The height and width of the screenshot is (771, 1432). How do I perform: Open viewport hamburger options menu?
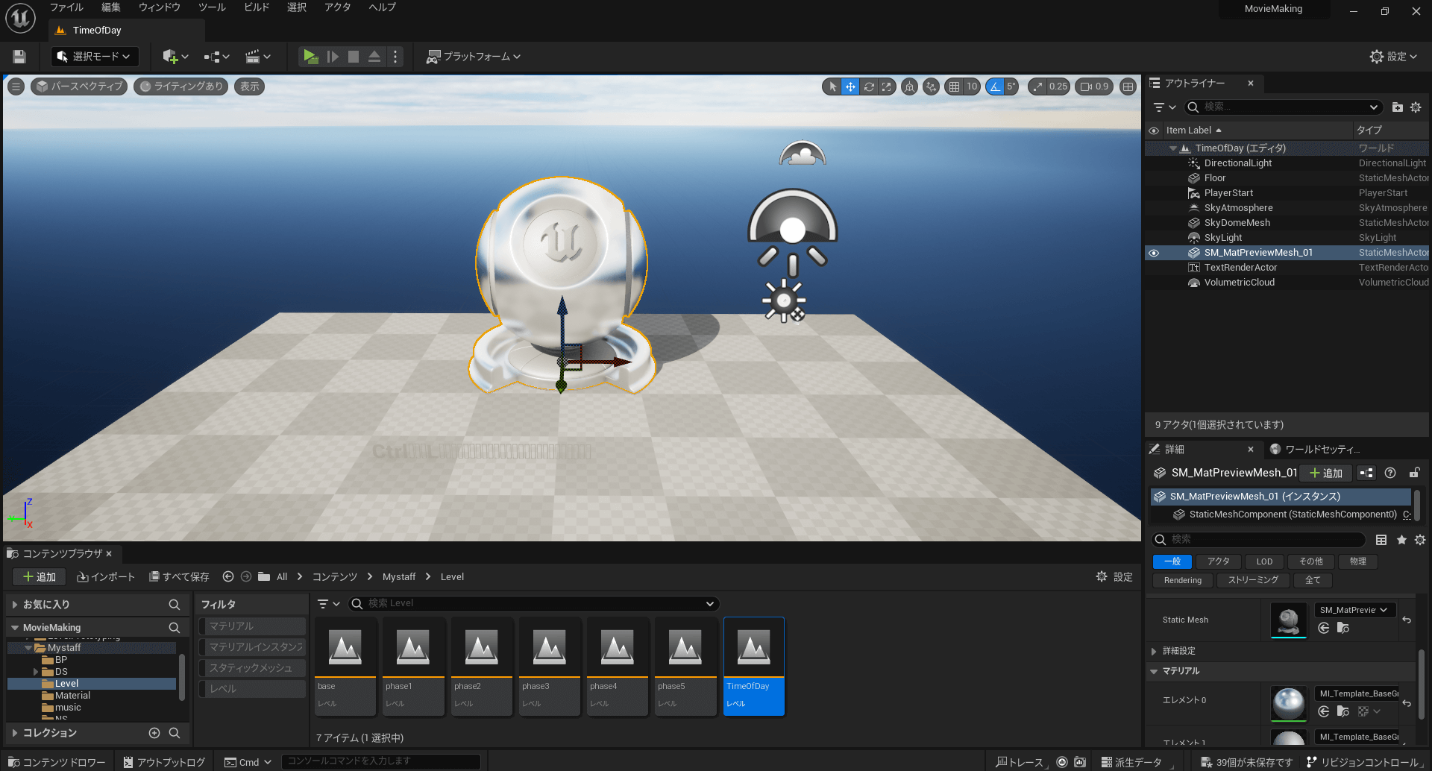tap(16, 86)
